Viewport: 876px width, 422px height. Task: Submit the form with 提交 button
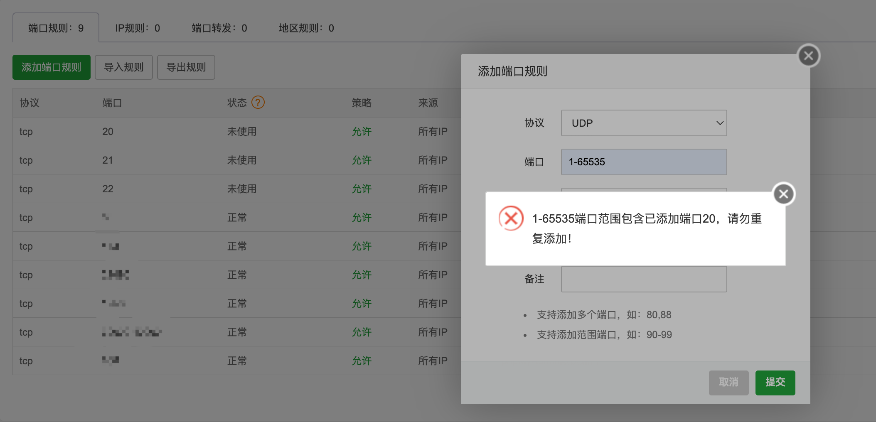pyautogui.click(x=775, y=383)
